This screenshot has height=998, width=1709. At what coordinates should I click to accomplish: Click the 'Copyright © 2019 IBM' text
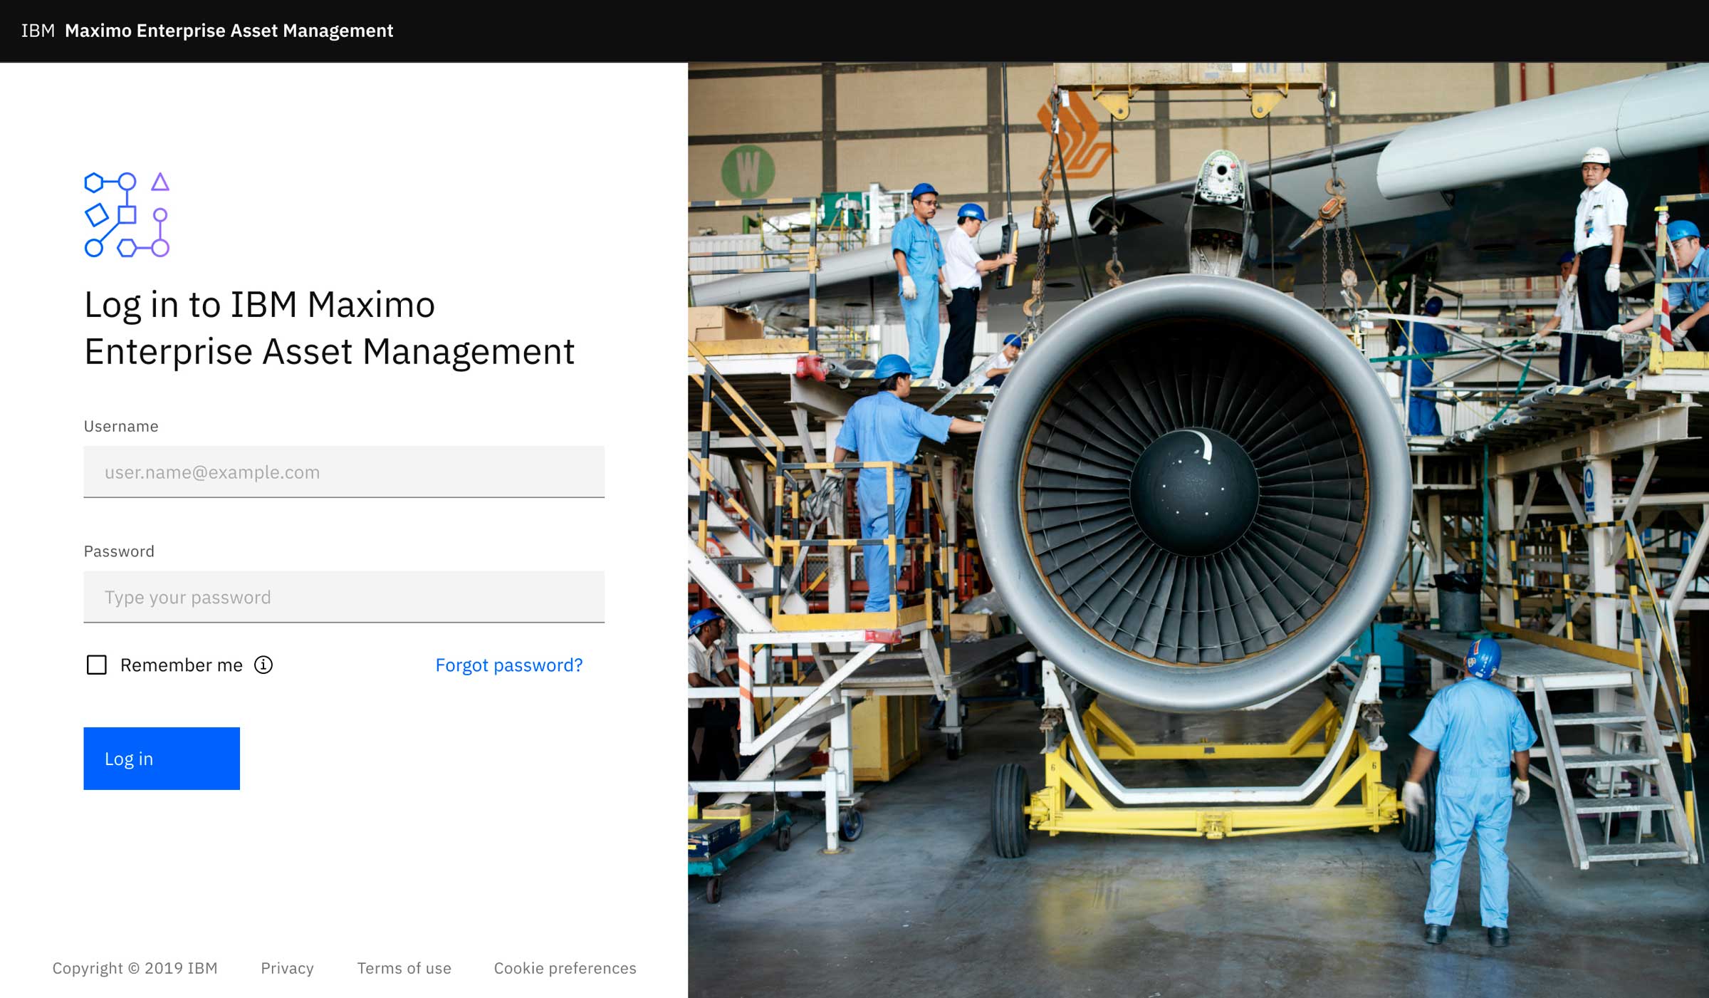(135, 968)
